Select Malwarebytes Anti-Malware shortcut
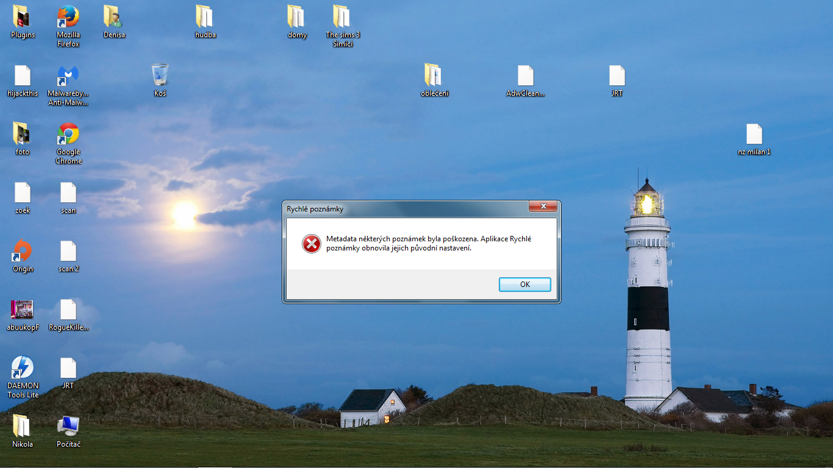Image resolution: width=833 pixels, height=468 pixels. 68,75
